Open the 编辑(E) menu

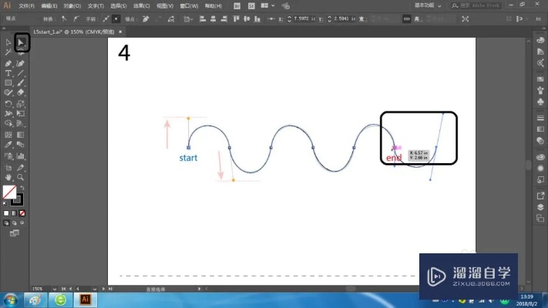click(49, 6)
